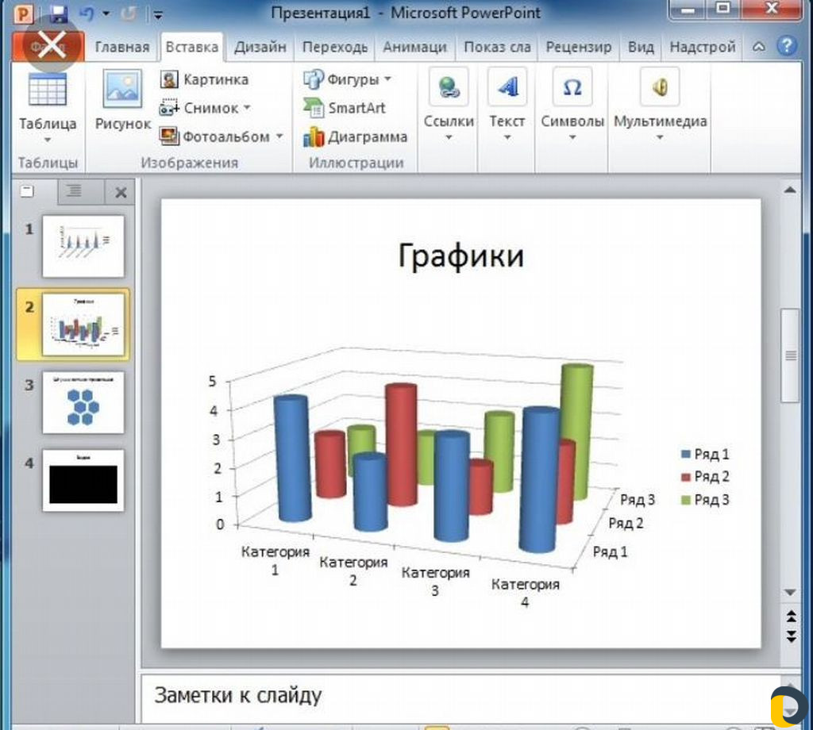Expand the Символы dropdown arrow

tap(572, 137)
